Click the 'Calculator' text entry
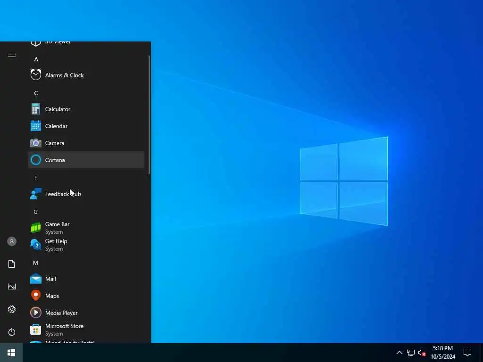Screen dimensions: 483x362 coord(58,109)
